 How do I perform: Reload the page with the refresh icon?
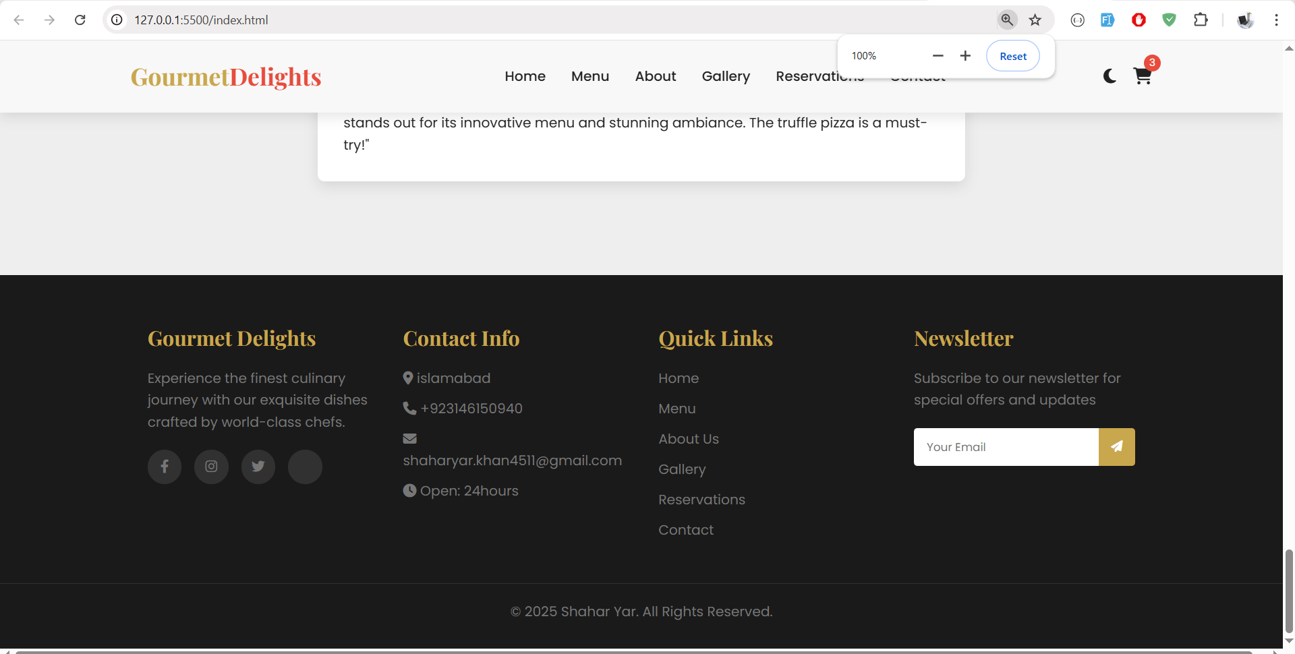coord(80,20)
